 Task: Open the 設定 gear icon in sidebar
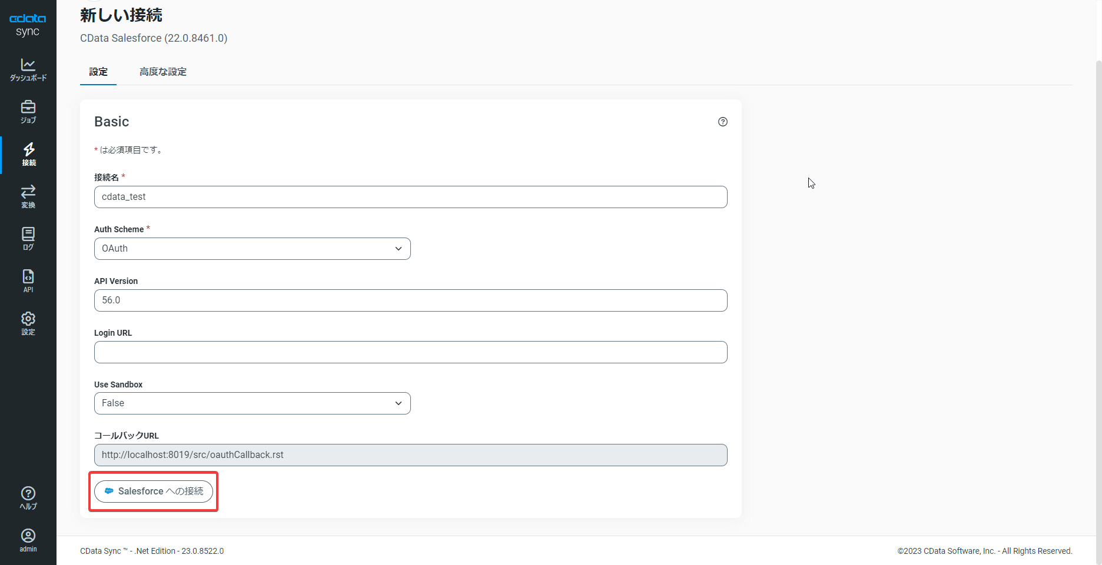click(x=28, y=322)
